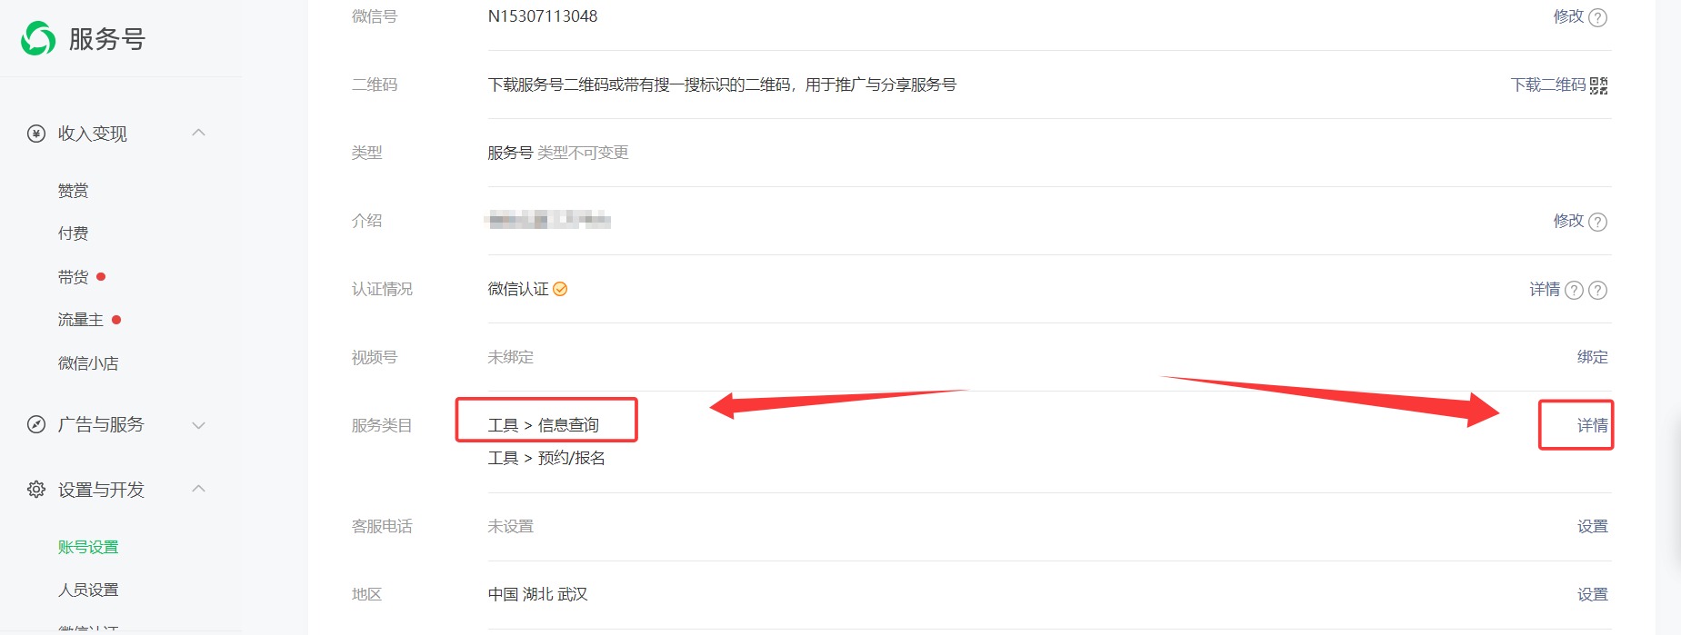Click the last help icon in 认证情况 row
The image size is (1681, 635).
coord(1597,290)
